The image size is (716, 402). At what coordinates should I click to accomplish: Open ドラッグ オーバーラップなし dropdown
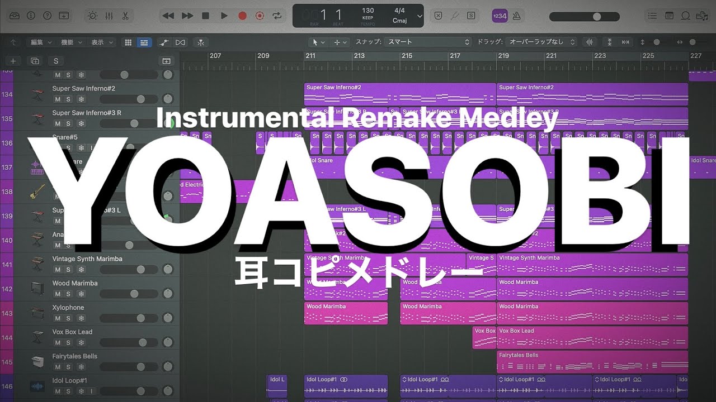pyautogui.click(x=540, y=42)
